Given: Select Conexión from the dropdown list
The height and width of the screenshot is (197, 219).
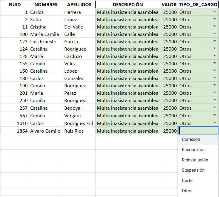Looking at the screenshot, I should click(191, 139).
